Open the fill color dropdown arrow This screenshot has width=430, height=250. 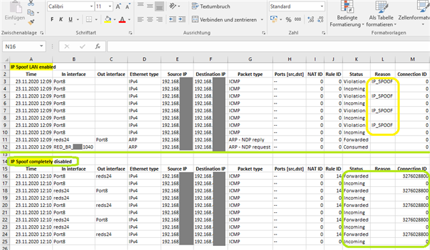coord(114,19)
